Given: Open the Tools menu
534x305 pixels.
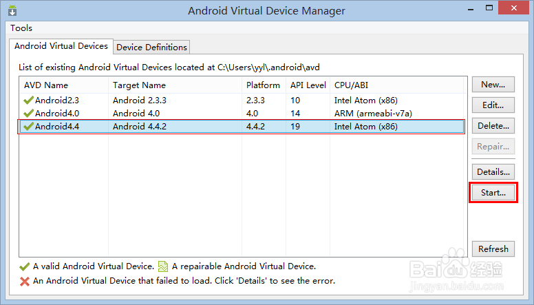Looking at the screenshot, I should pos(21,28).
